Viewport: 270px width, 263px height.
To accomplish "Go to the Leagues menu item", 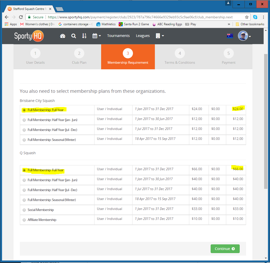I will tap(143, 36).
